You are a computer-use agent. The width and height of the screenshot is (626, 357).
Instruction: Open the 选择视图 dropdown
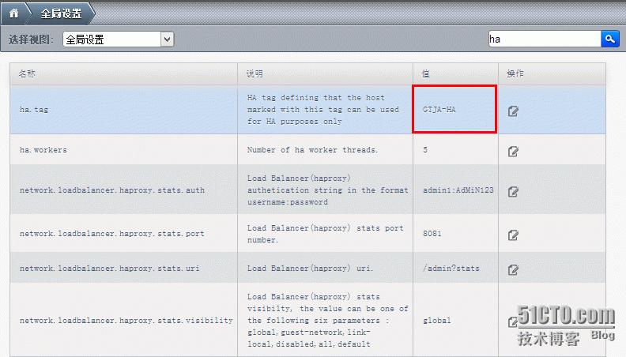tap(119, 39)
